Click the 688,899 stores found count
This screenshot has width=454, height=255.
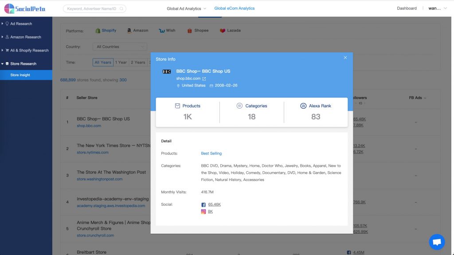pos(68,80)
